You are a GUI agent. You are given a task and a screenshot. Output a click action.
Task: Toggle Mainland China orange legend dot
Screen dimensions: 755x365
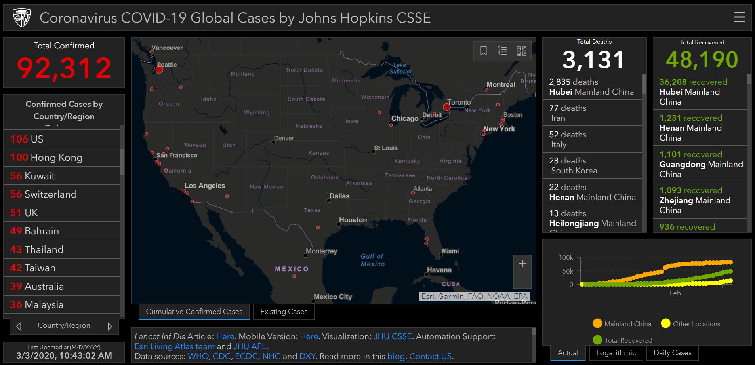coord(597,323)
